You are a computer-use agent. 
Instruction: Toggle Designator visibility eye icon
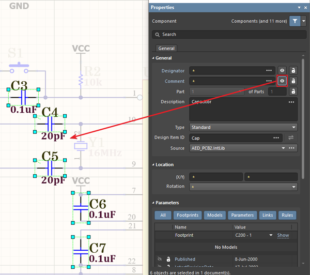282,70
